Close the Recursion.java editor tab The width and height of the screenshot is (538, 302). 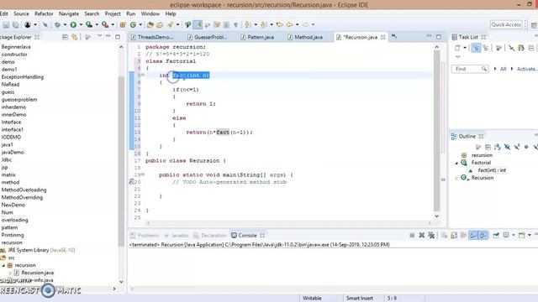(x=383, y=37)
